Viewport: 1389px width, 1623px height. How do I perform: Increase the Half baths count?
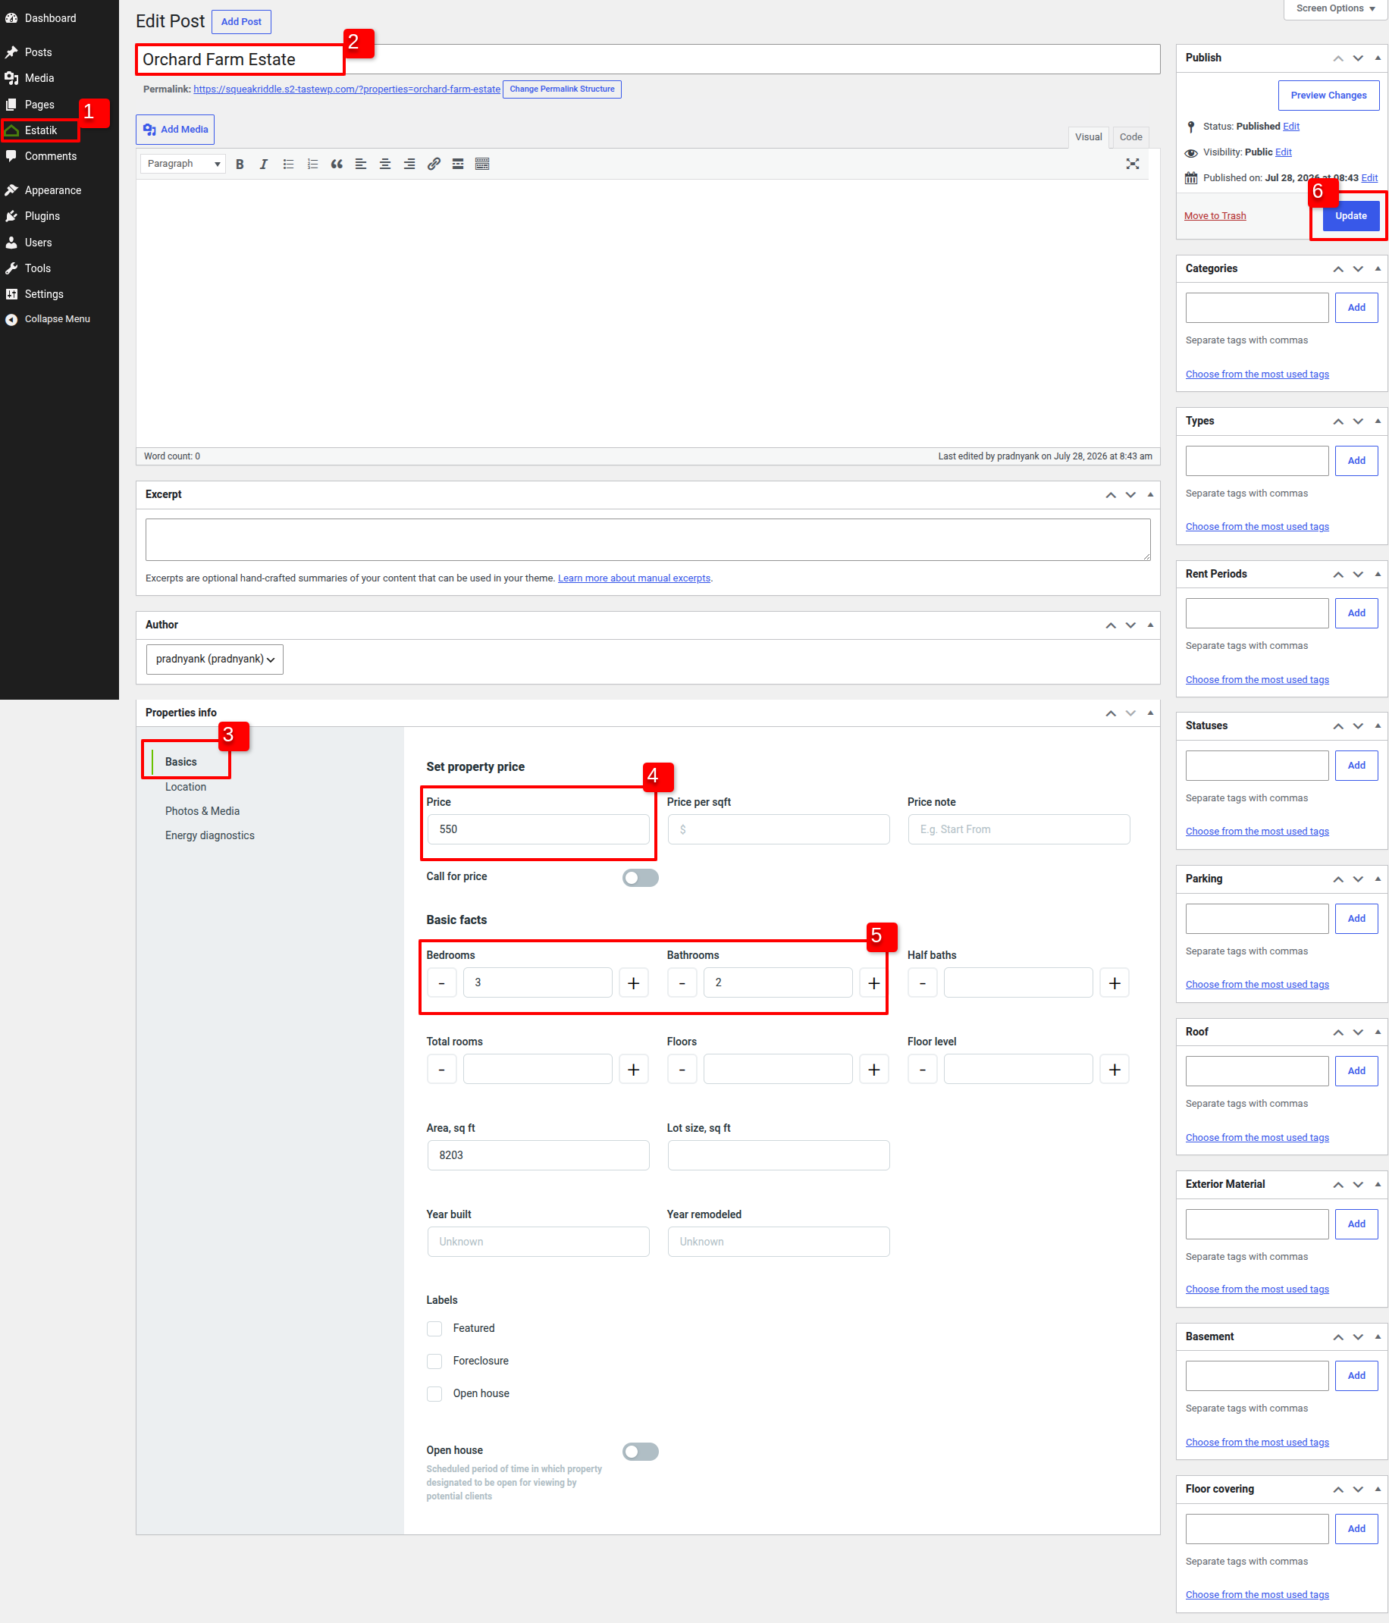(1115, 983)
